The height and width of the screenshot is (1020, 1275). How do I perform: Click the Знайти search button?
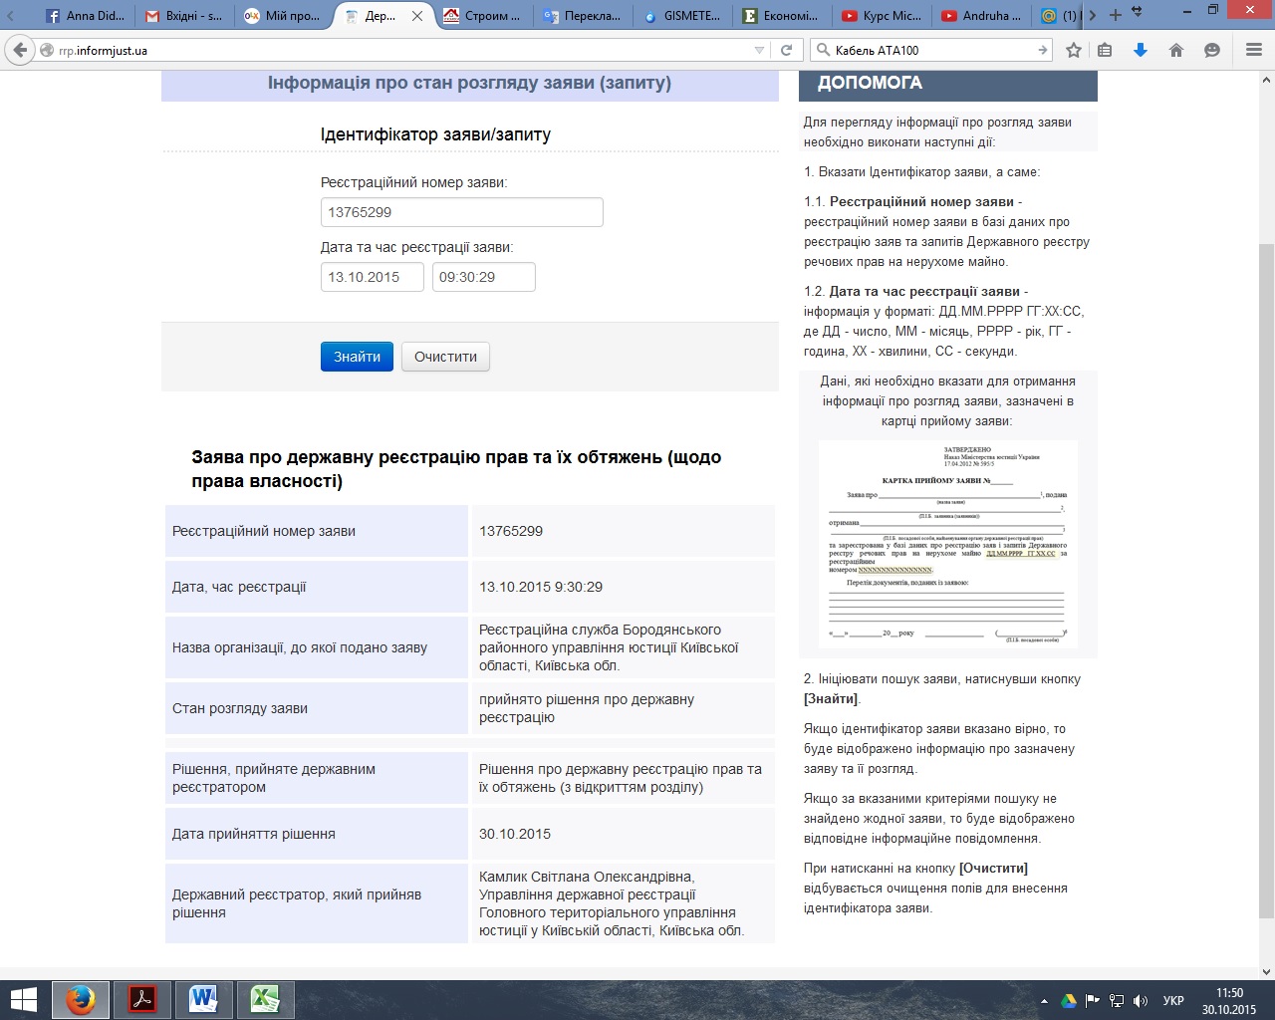(x=357, y=357)
